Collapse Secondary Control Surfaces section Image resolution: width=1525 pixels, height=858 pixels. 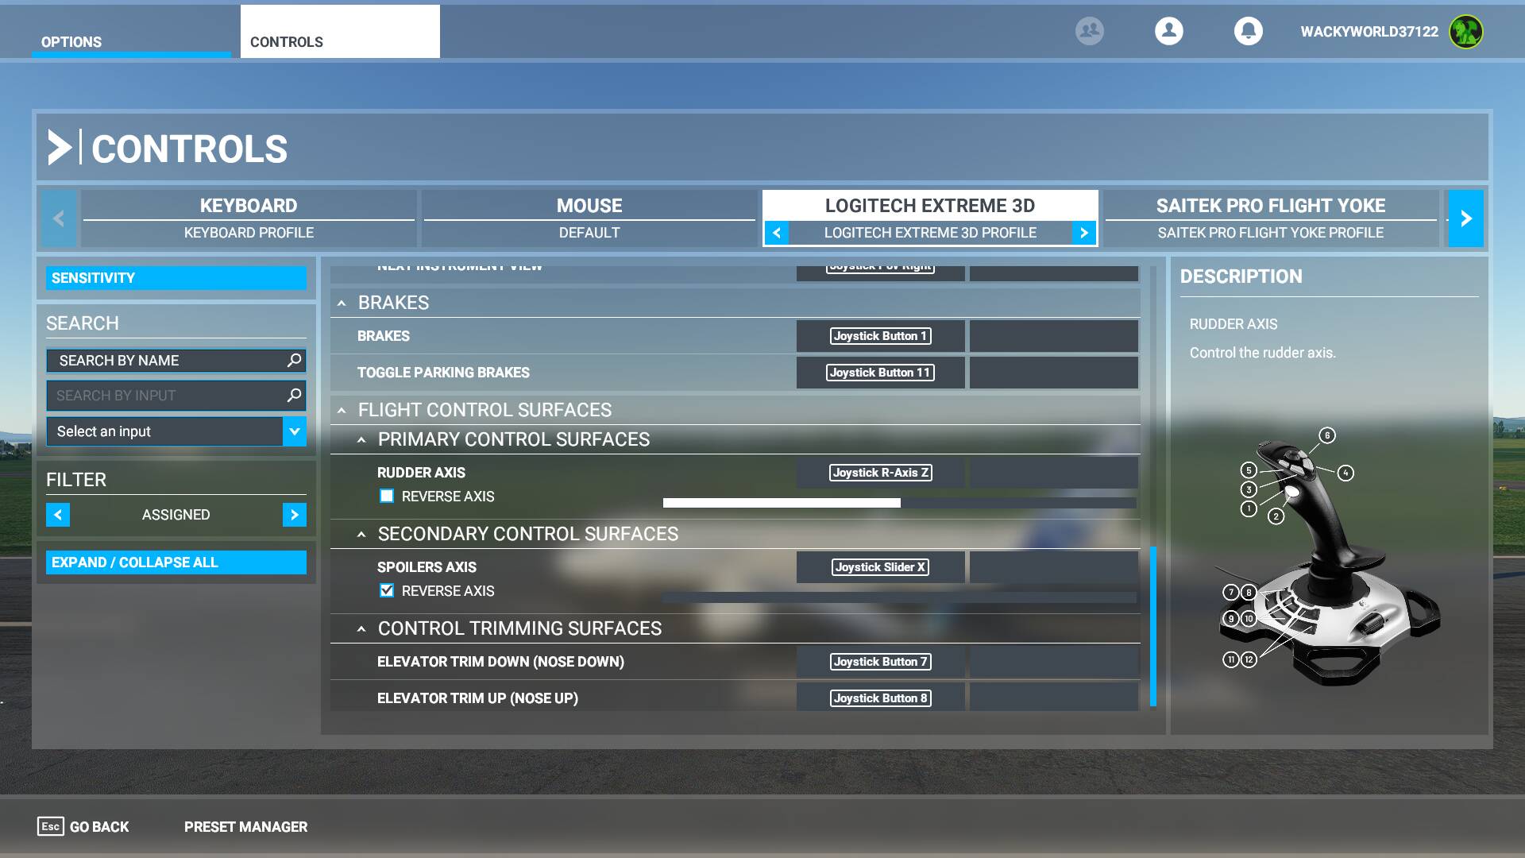pos(361,534)
